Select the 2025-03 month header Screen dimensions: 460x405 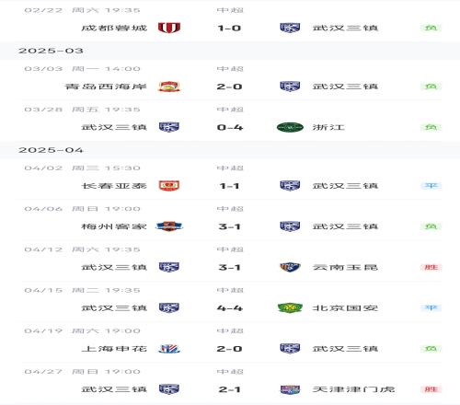point(51,51)
